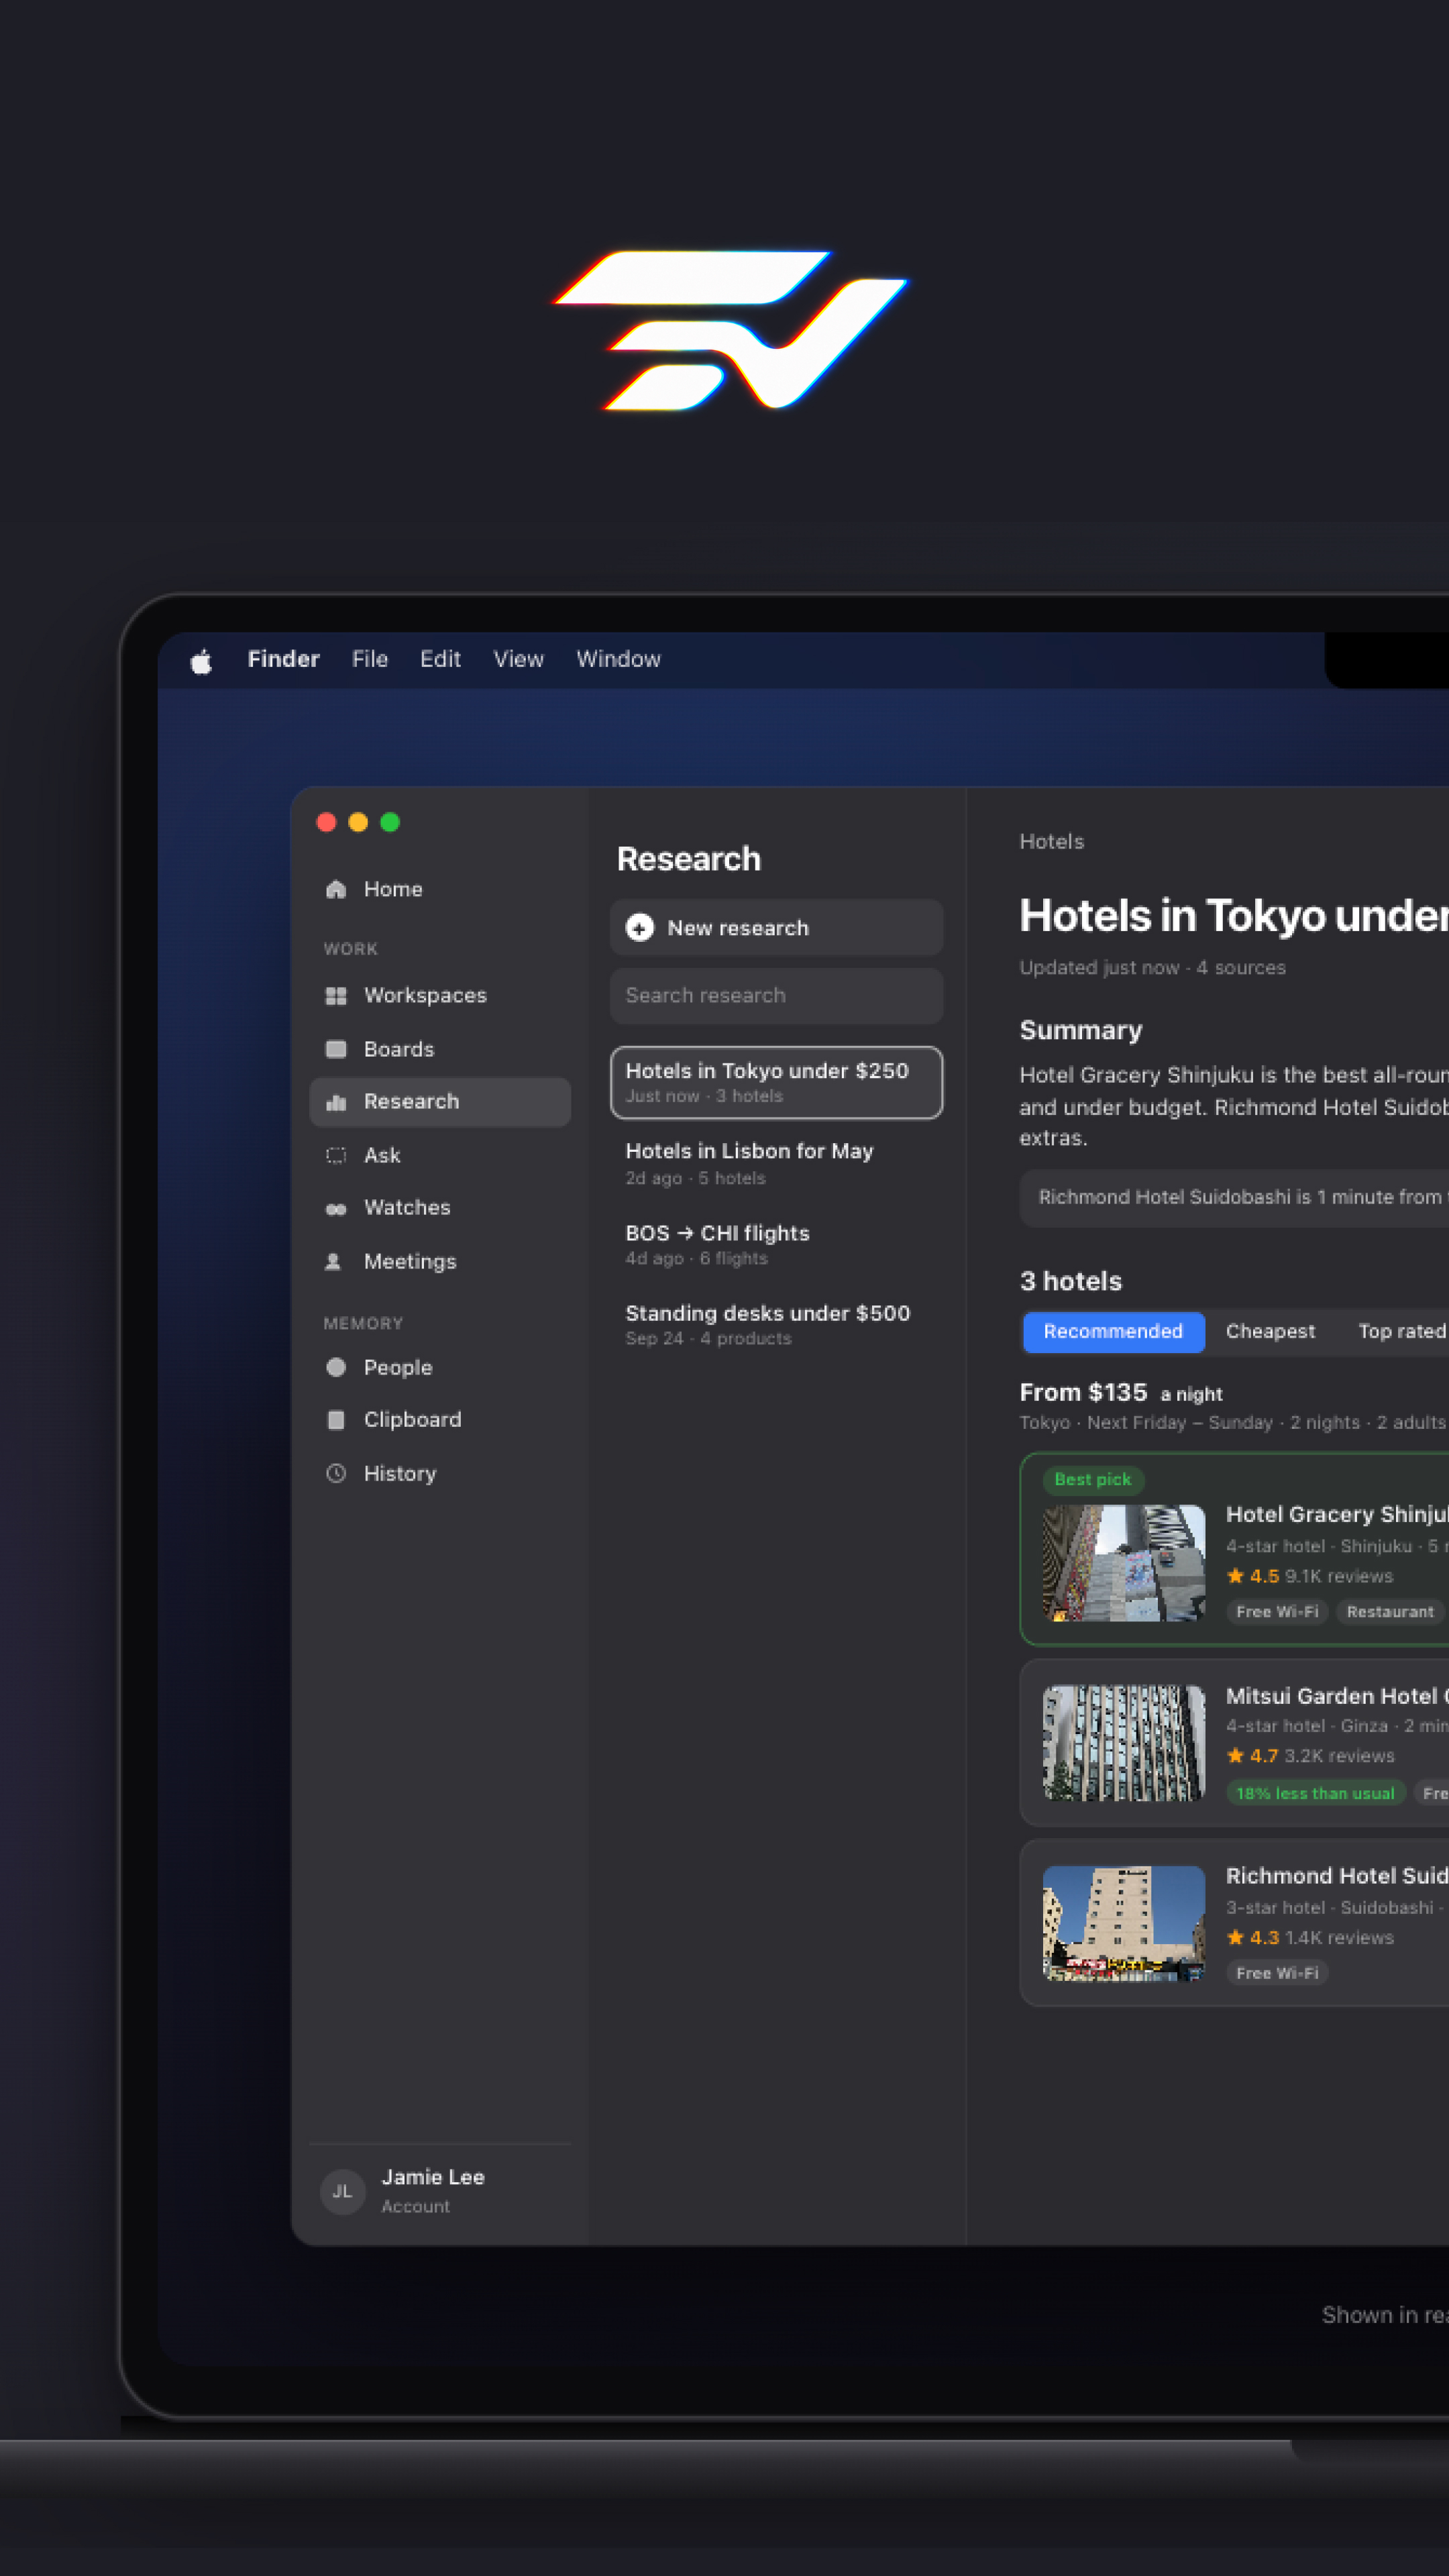Click the plus icon on New research
The height and width of the screenshot is (2576, 1449).
640,928
